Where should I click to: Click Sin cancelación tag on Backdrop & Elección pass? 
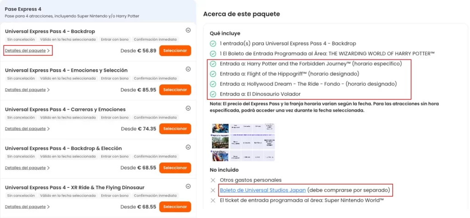tap(21, 156)
